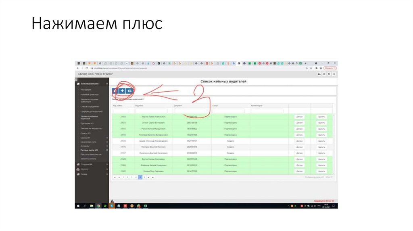Expand the 'Банковские счета' sidebar submenu arrow
The height and width of the screenshot is (231, 413).
(107, 142)
